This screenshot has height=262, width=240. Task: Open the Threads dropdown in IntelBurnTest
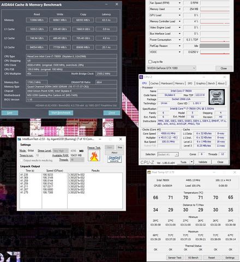coord(77,159)
